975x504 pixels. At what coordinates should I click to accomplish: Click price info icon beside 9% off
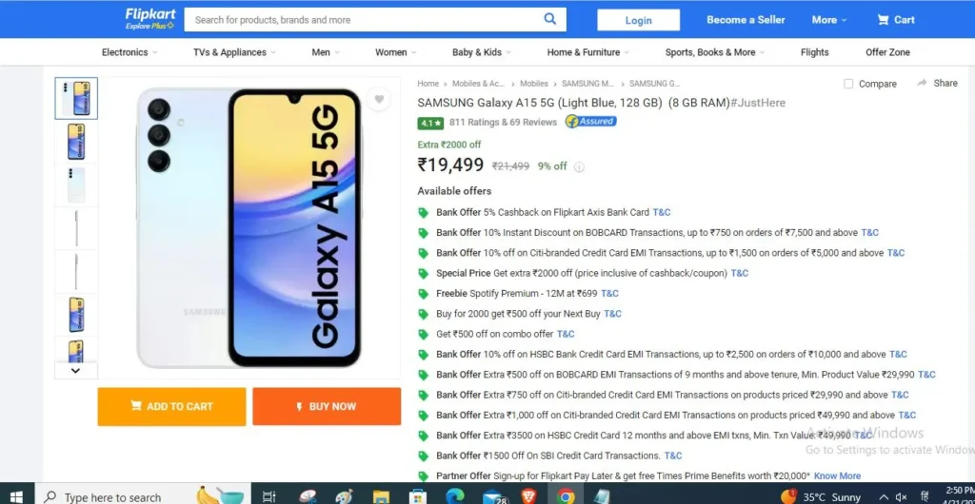point(579,166)
